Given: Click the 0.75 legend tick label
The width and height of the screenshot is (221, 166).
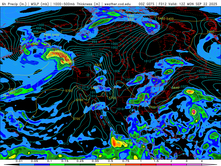Looking at the screenshot, I should (126, 161).
